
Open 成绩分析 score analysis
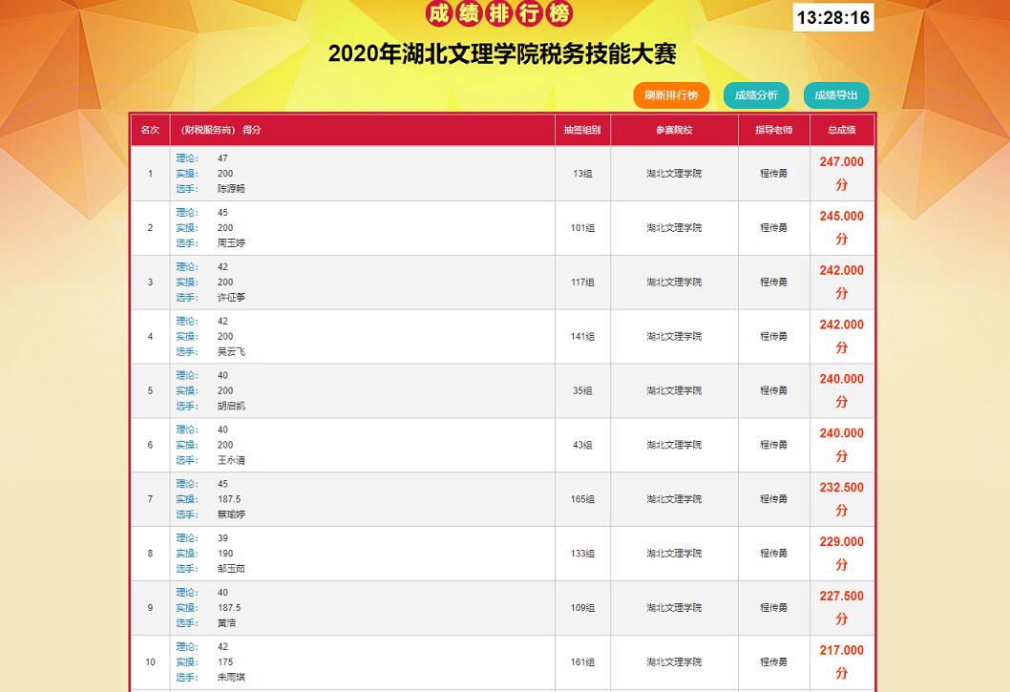point(756,95)
